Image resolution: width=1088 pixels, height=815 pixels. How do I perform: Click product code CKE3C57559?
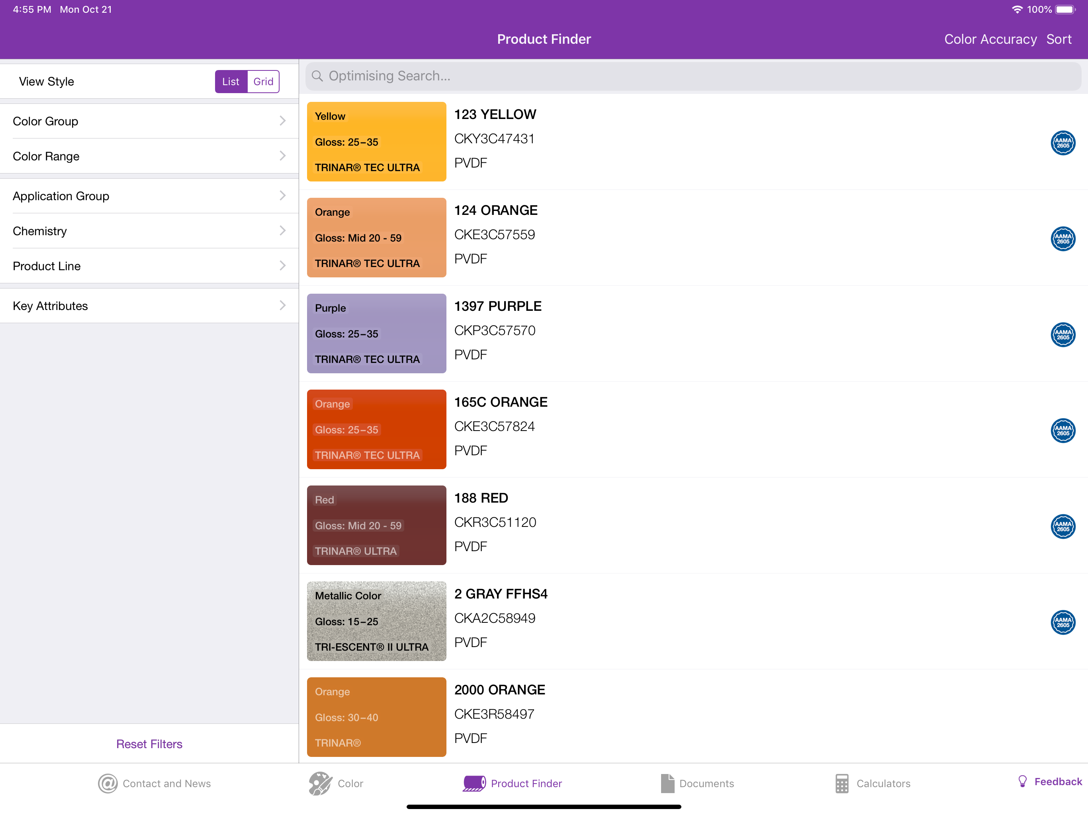click(494, 234)
